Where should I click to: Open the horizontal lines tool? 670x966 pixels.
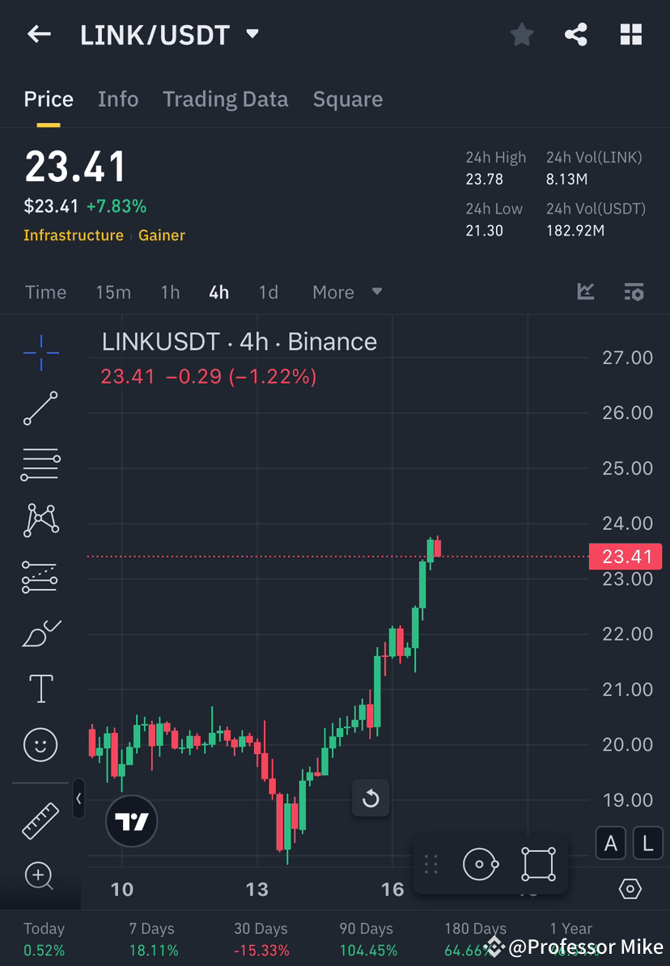[40, 464]
